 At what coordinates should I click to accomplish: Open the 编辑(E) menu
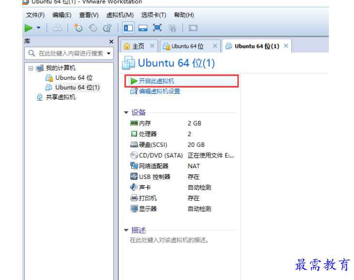pos(62,15)
